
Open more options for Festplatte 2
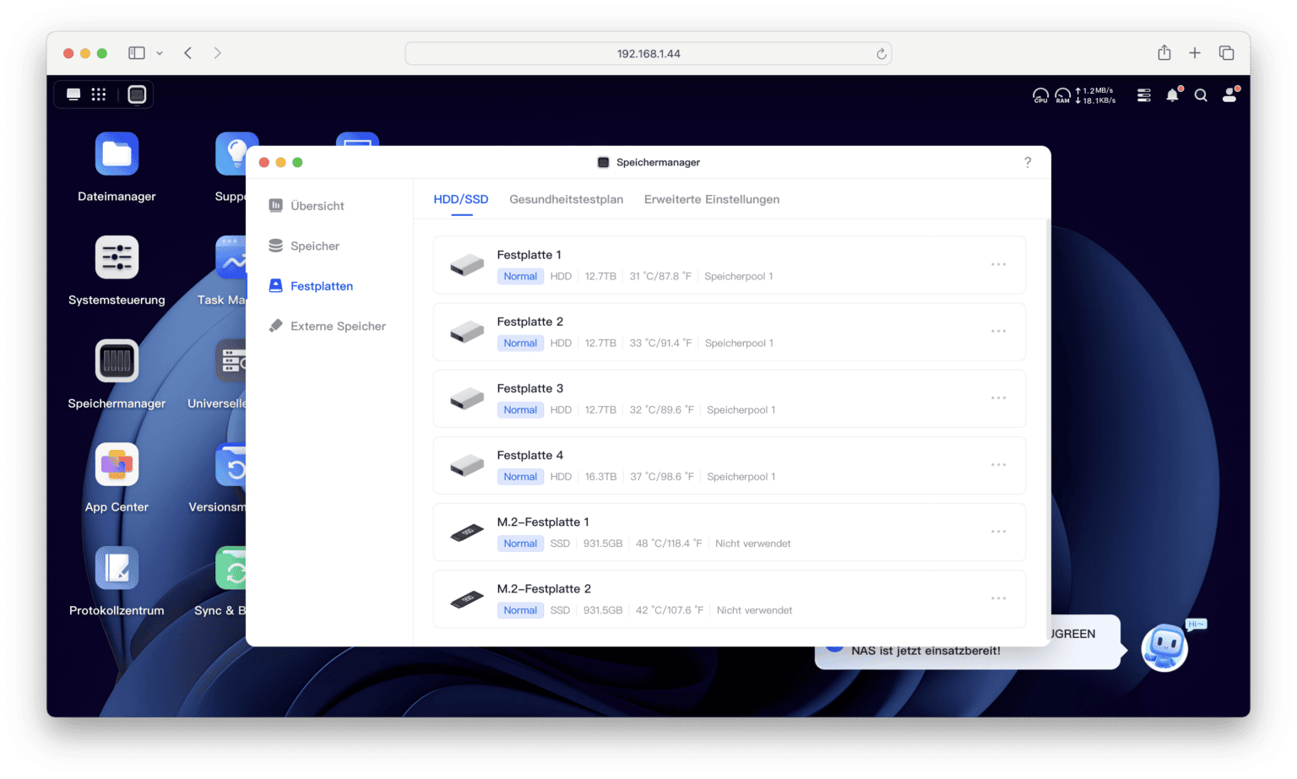tap(999, 332)
